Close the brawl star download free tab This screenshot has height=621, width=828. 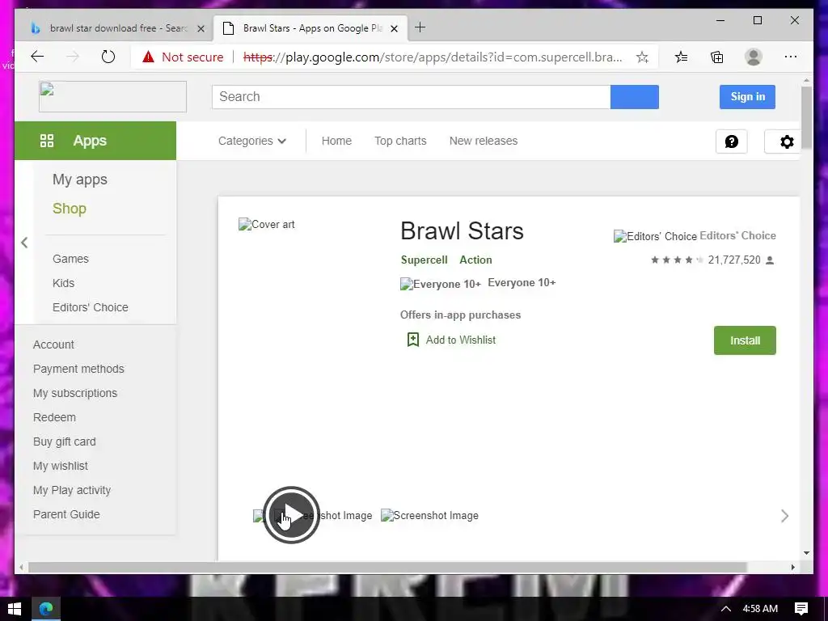tap(201, 28)
